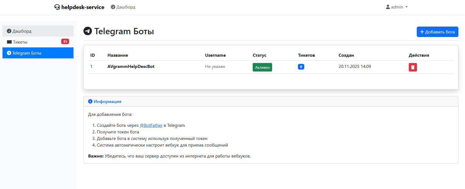Click the headset helpdesk-service logo icon
This screenshot has height=189, width=465.
click(x=57, y=7)
